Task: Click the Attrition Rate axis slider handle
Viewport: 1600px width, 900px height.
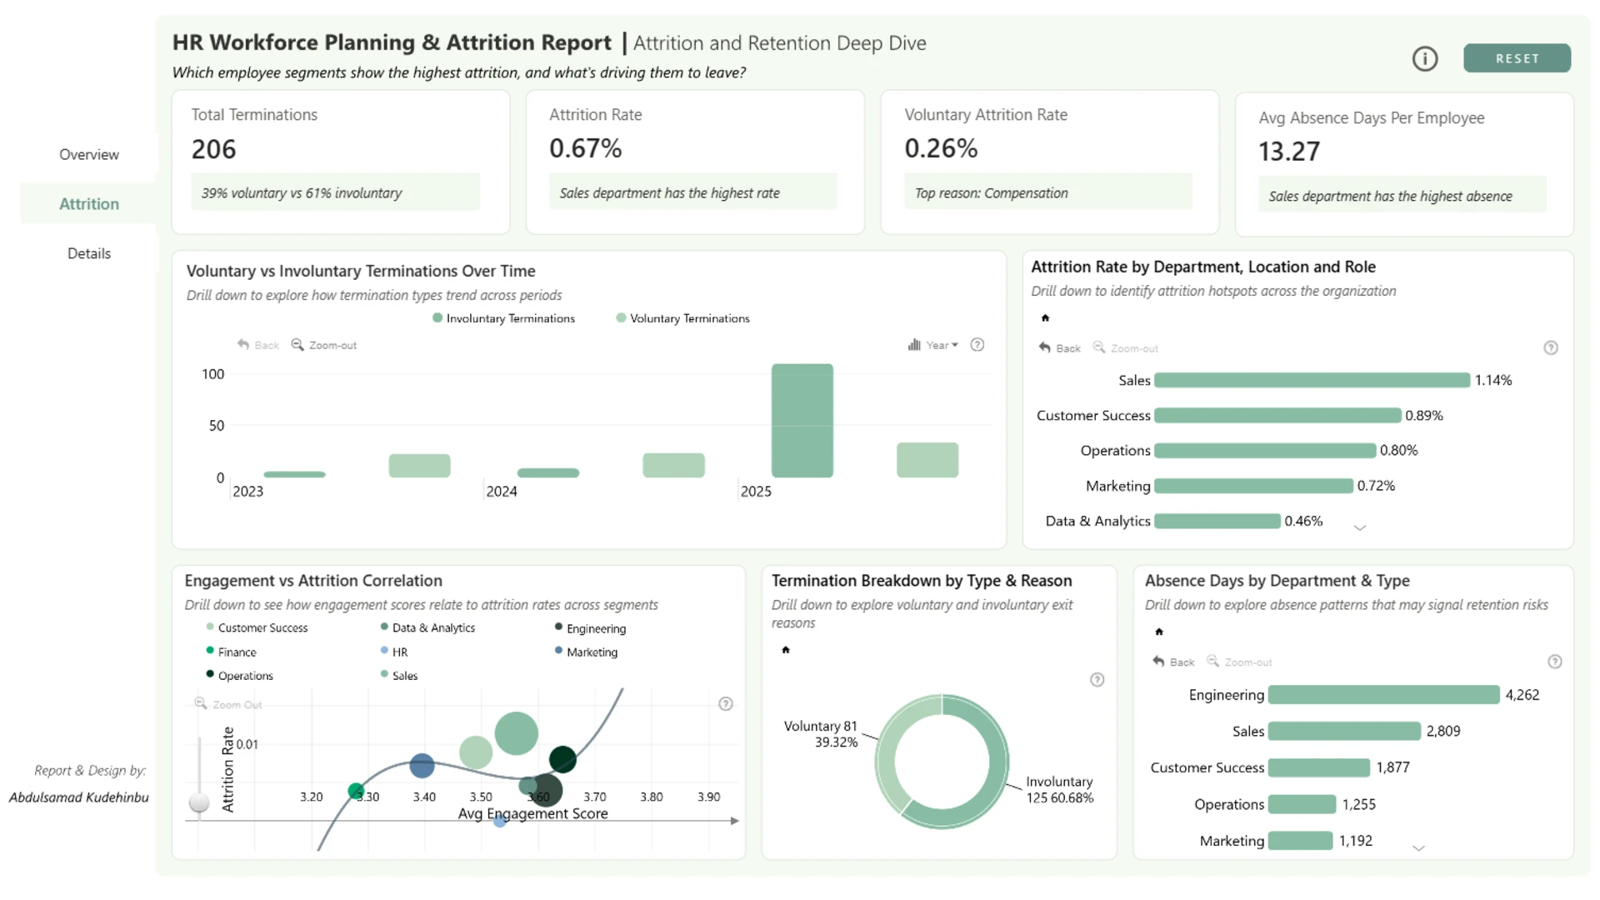Action: tap(199, 802)
